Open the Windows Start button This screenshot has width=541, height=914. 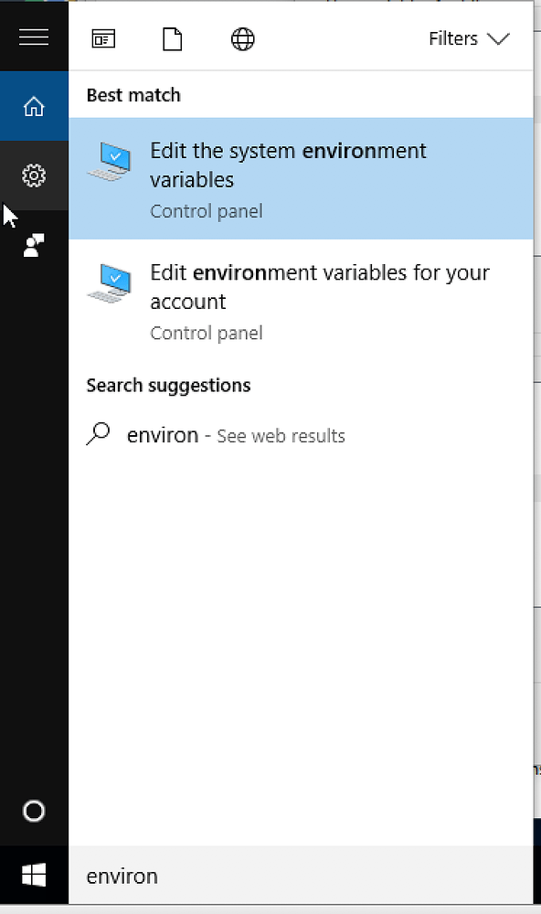(x=34, y=875)
